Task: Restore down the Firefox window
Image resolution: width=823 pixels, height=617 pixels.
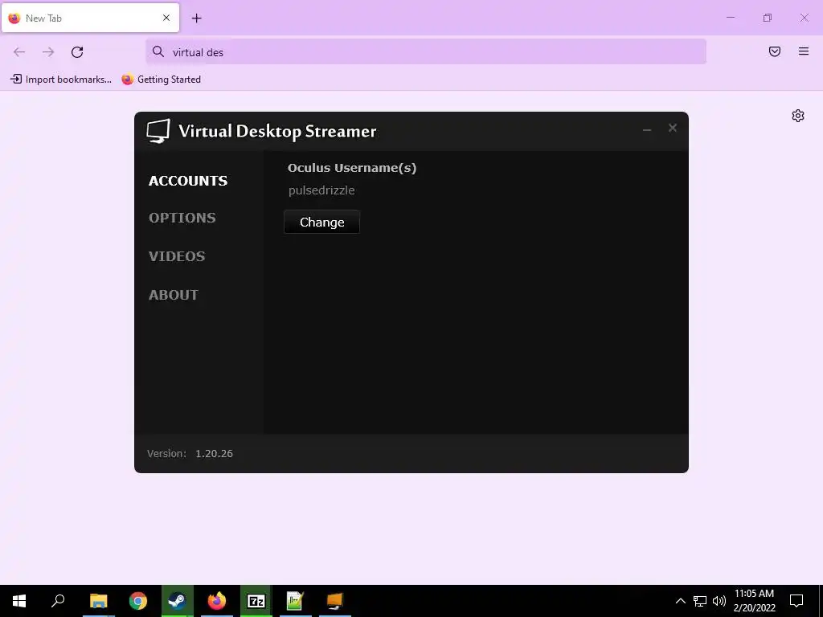Action: pyautogui.click(x=768, y=18)
